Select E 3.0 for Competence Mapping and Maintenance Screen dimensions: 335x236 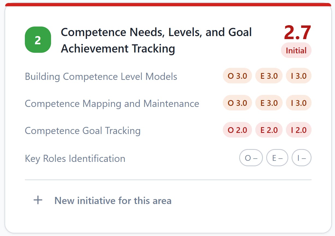click(269, 103)
